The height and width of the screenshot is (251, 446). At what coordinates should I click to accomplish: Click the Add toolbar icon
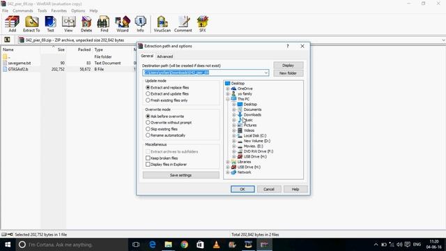(12, 24)
